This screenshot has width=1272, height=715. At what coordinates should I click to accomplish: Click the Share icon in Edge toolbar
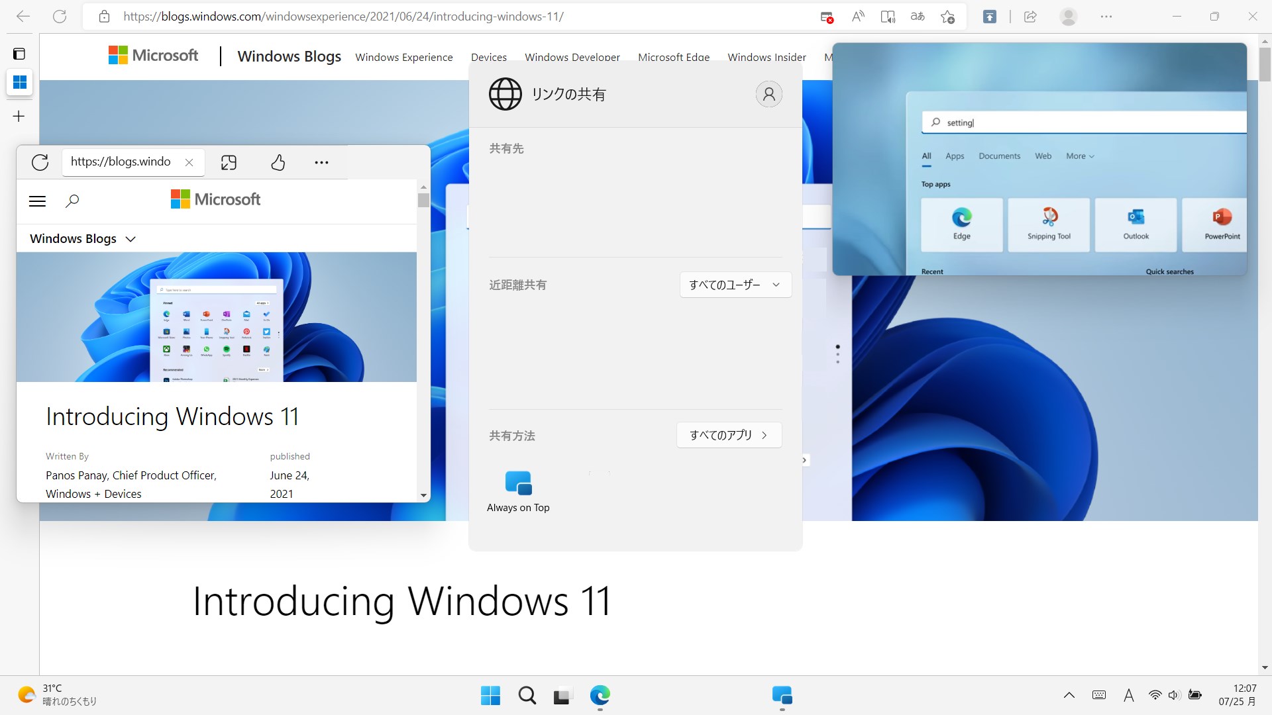click(x=1030, y=17)
